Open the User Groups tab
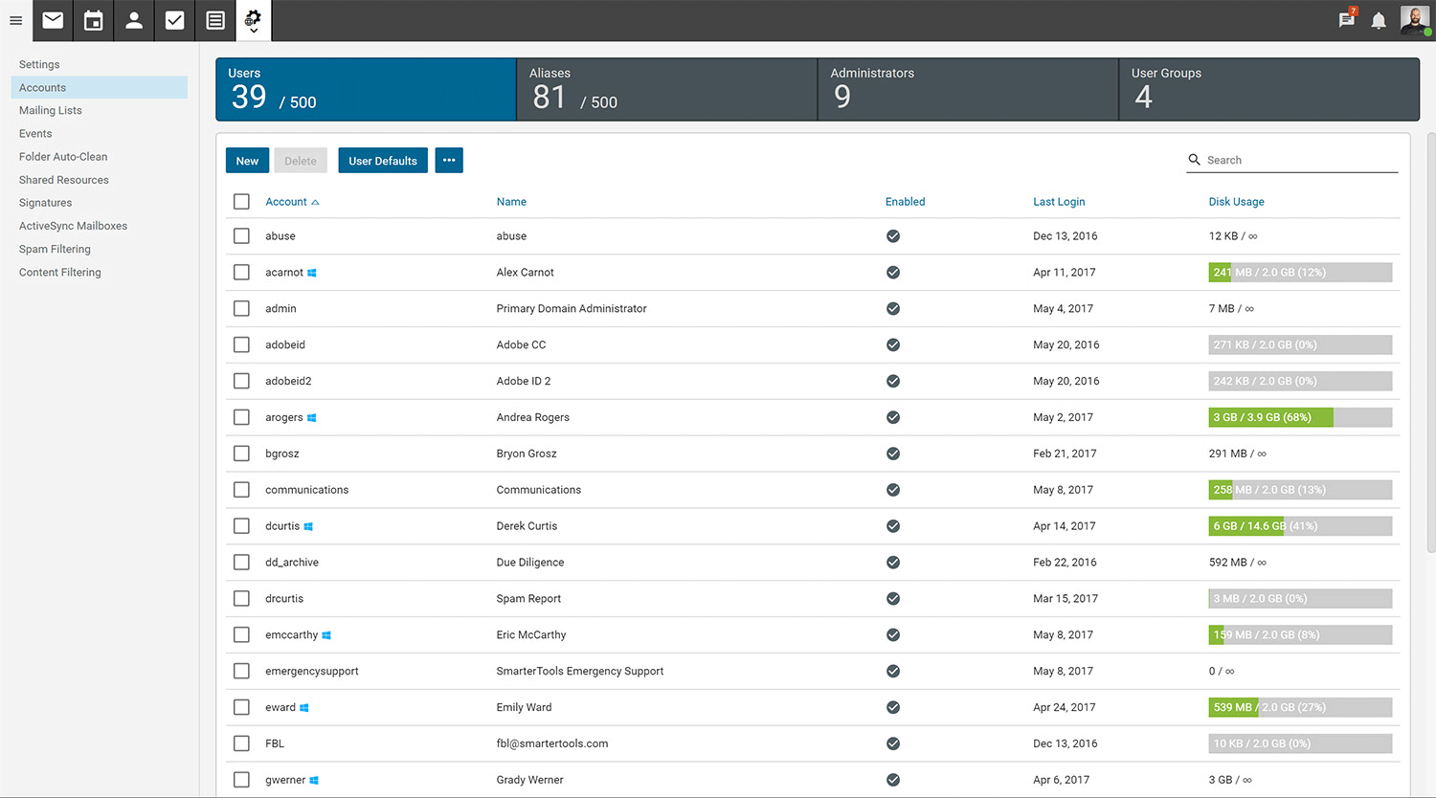This screenshot has height=798, width=1436. point(1268,89)
